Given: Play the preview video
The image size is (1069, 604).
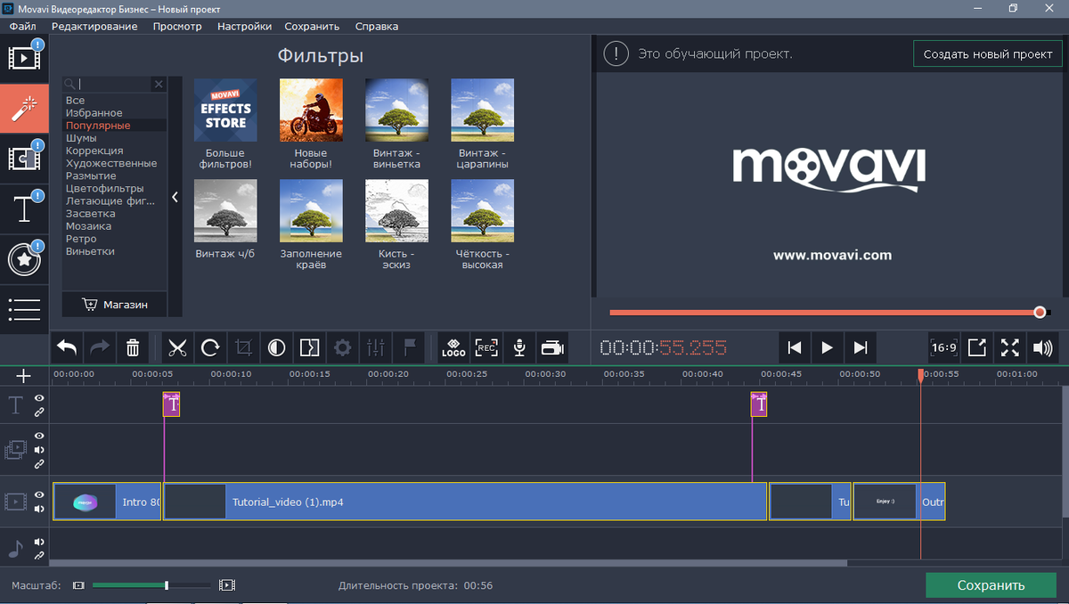Looking at the screenshot, I should coord(828,347).
